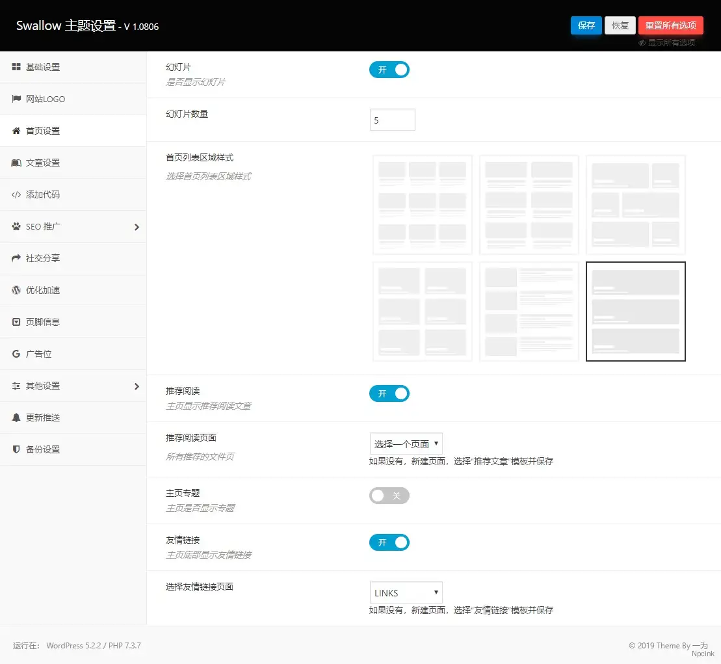Click the bell icon beside 更新推送

pyautogui.click(x=16, y=418)
